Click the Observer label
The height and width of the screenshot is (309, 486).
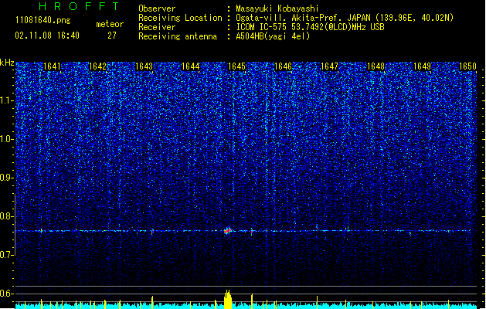click(x=157, y=8)
